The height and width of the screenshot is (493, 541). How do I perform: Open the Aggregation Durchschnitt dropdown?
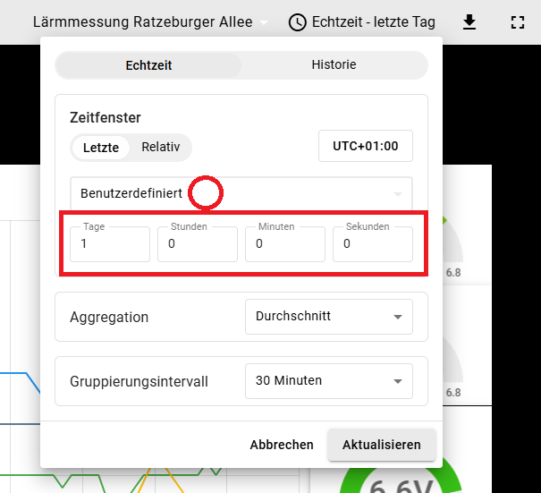(328, 317)
